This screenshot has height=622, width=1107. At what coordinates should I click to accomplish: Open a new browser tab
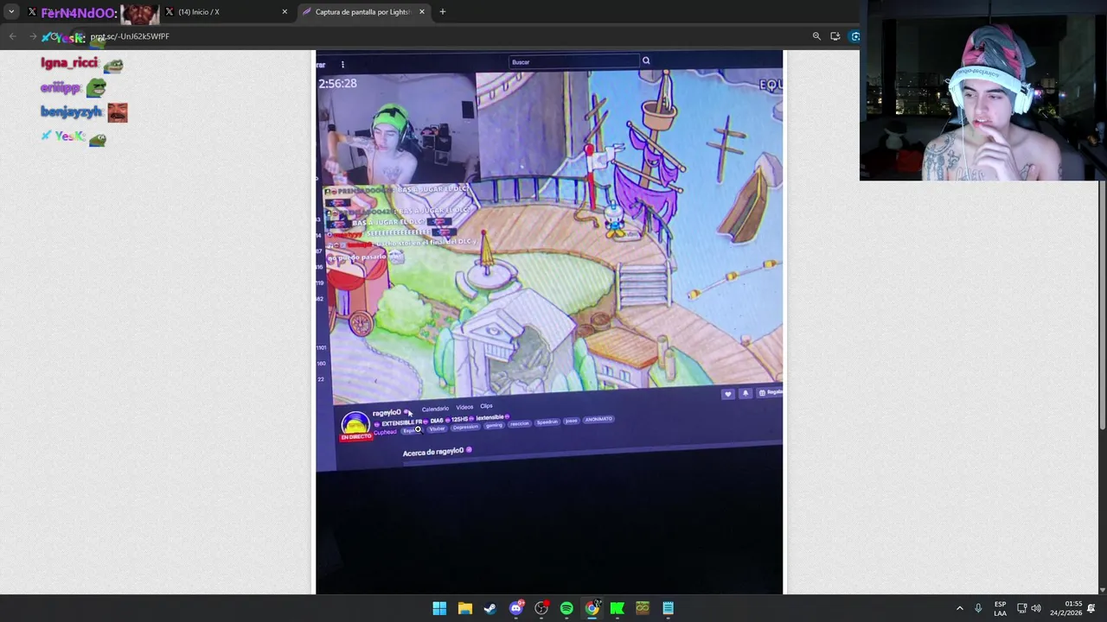pos(443,12)
